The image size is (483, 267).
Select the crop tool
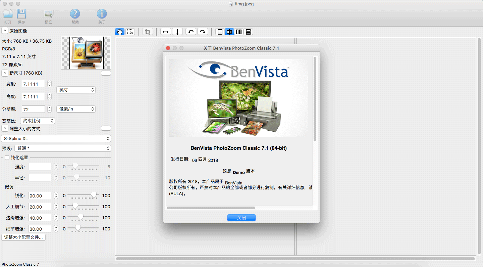coord(147,32)
